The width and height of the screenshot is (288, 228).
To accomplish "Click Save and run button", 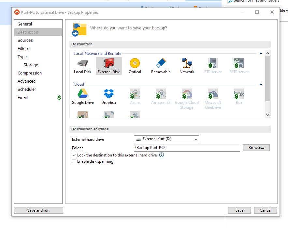I will click(38, 210).
